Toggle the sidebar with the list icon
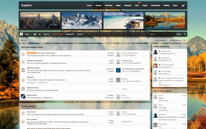The height and width of the screenshot is (129, 206). [x=185, y=40]
